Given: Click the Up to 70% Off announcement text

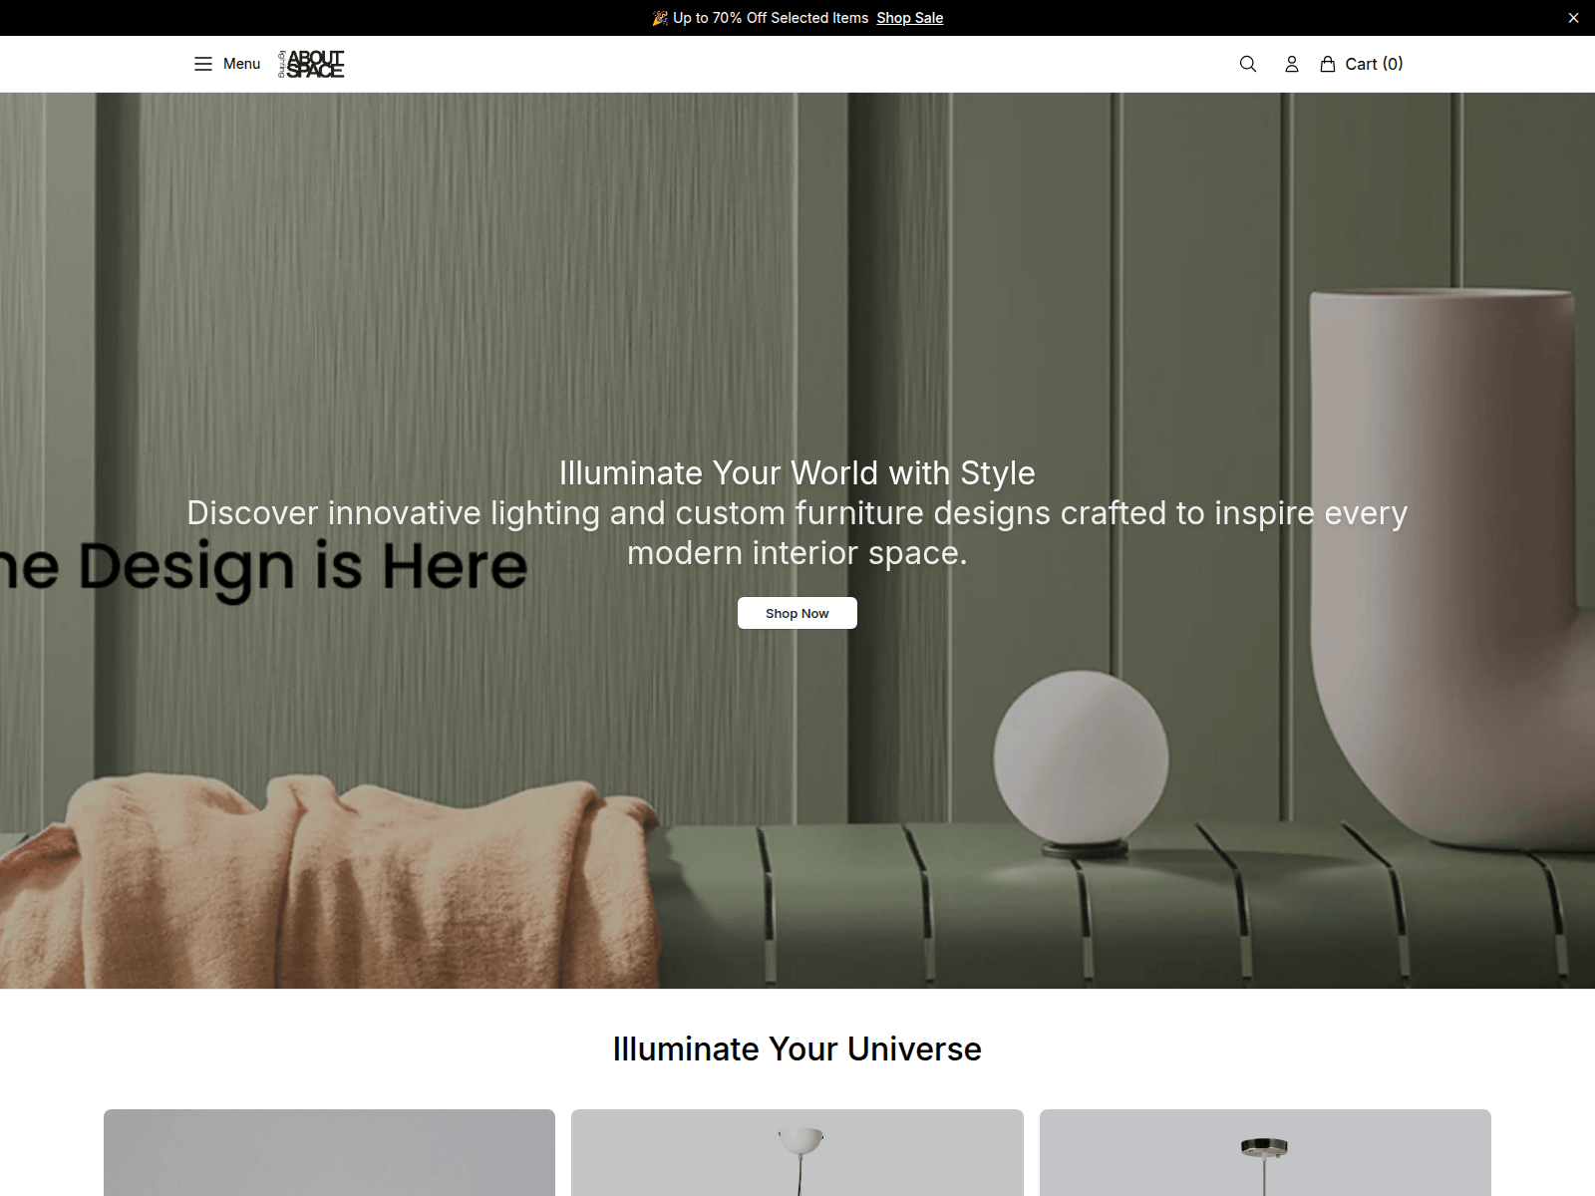Looking at the screenshot, I should coord(771,18).
